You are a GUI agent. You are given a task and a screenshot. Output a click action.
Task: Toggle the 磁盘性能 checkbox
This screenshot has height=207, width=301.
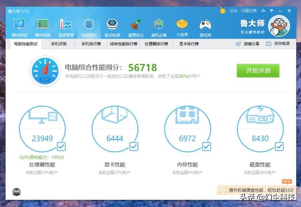tap(279, 146)
